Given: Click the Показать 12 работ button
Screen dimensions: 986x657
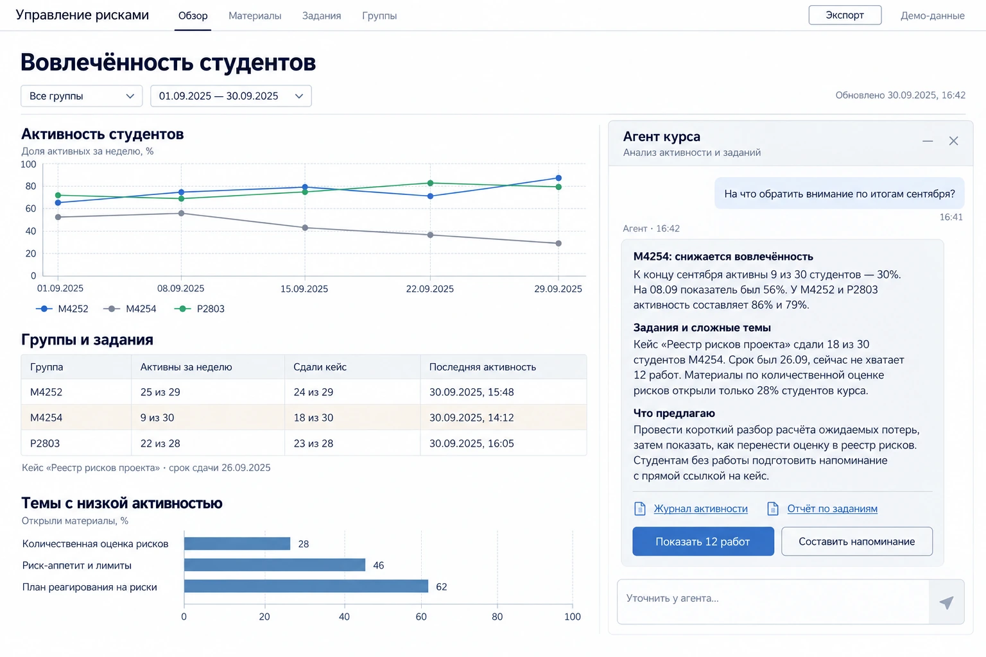Looking at the screenshot, I should pos(703,542).
